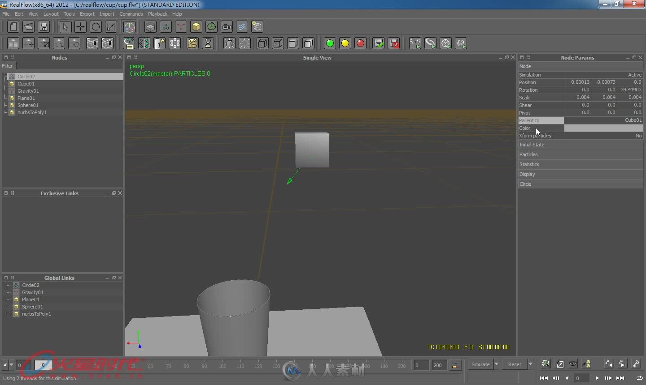Screen dimensions: 646x385
Task: Open the Edit menu
Action: pyautogui.click(x=19, y=14)
